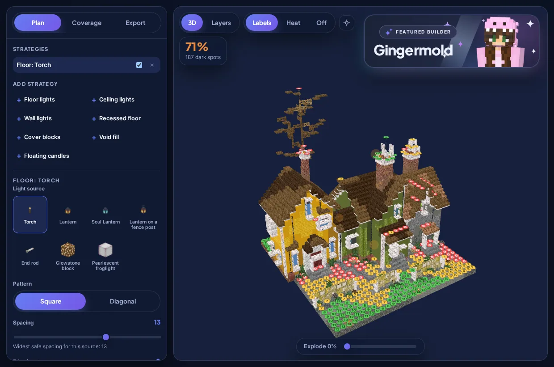Click the 71% coverage badge

click(203, 51)
